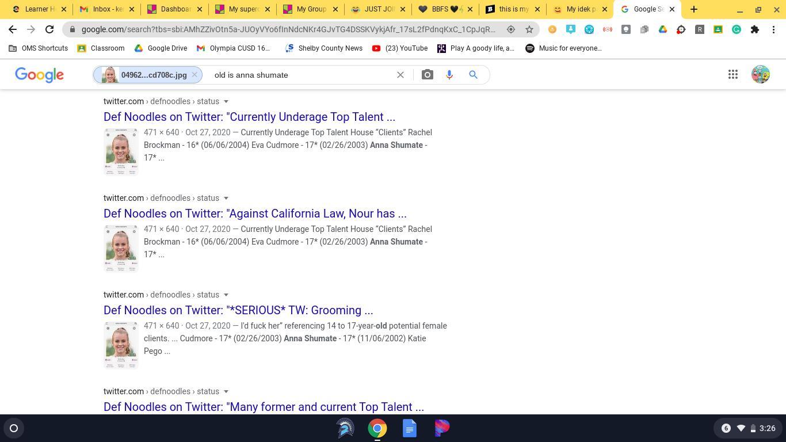Click the target-shaped icon in address bar
Image resolution: width=786 pixels, height=442 pixels.
511,29
